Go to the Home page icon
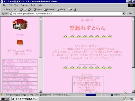The width and height of the screenshot is (135, 101). pos(30,10)
